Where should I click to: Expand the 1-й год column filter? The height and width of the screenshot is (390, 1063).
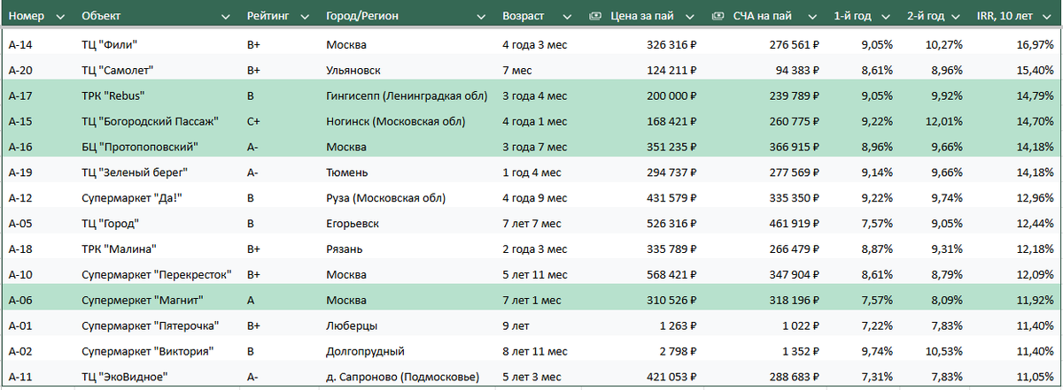click(888, 17)
